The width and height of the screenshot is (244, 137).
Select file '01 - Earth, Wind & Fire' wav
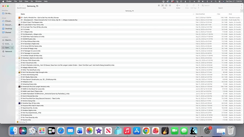point(40,18)
